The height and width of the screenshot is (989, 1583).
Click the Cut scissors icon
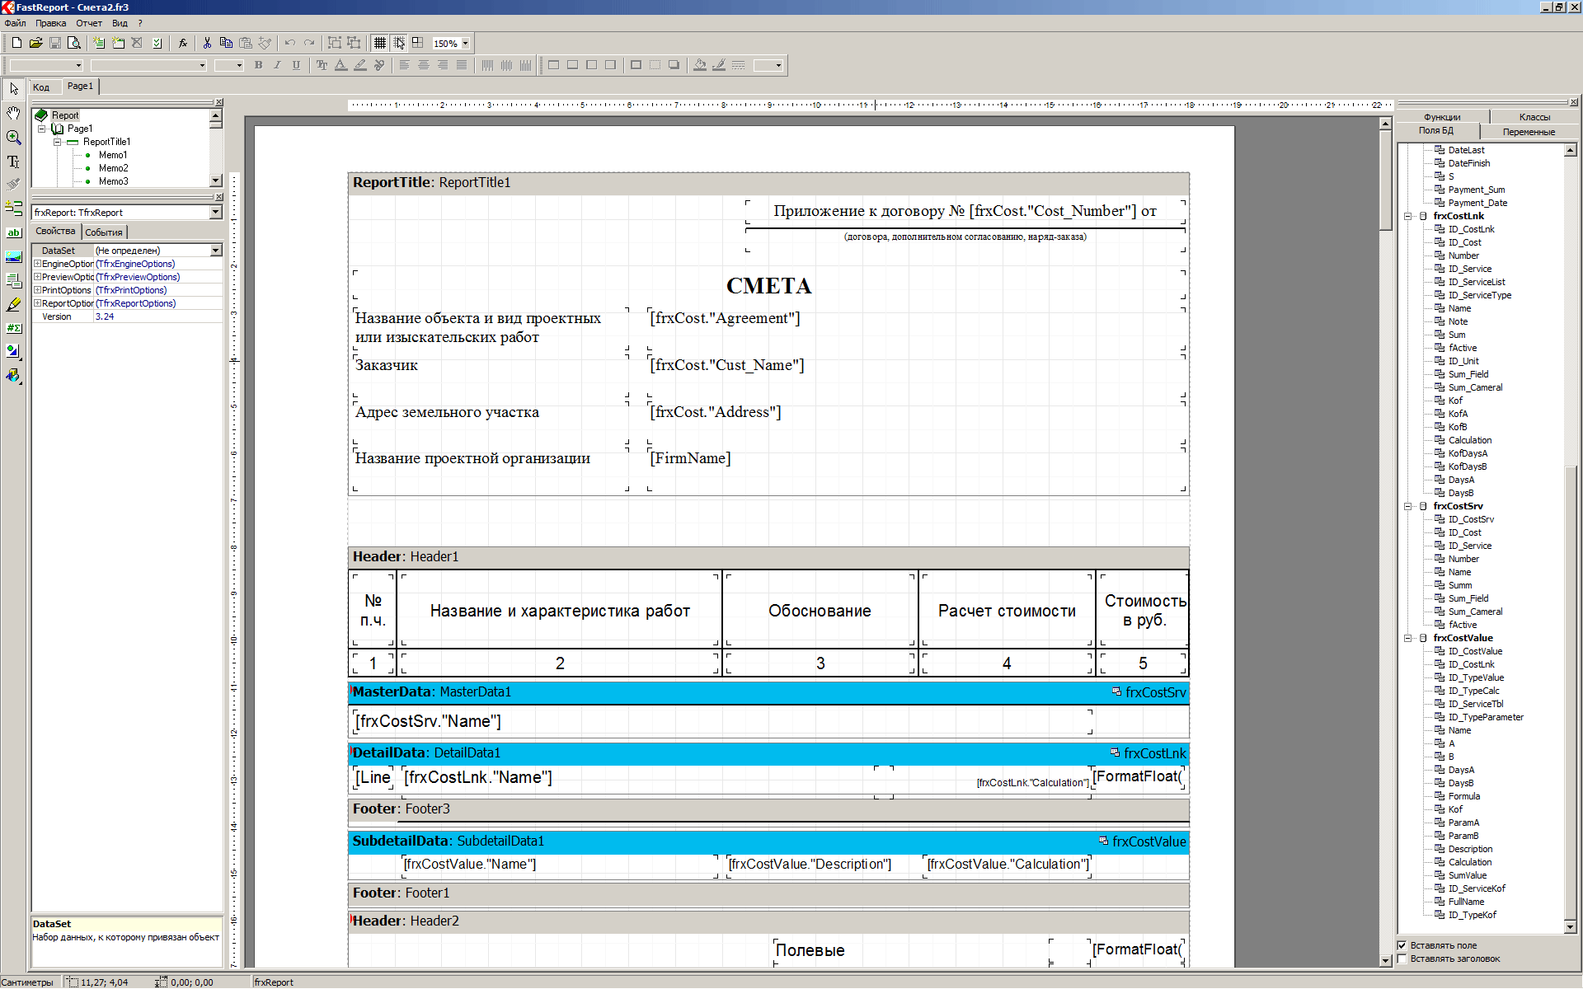coord(207,43)
